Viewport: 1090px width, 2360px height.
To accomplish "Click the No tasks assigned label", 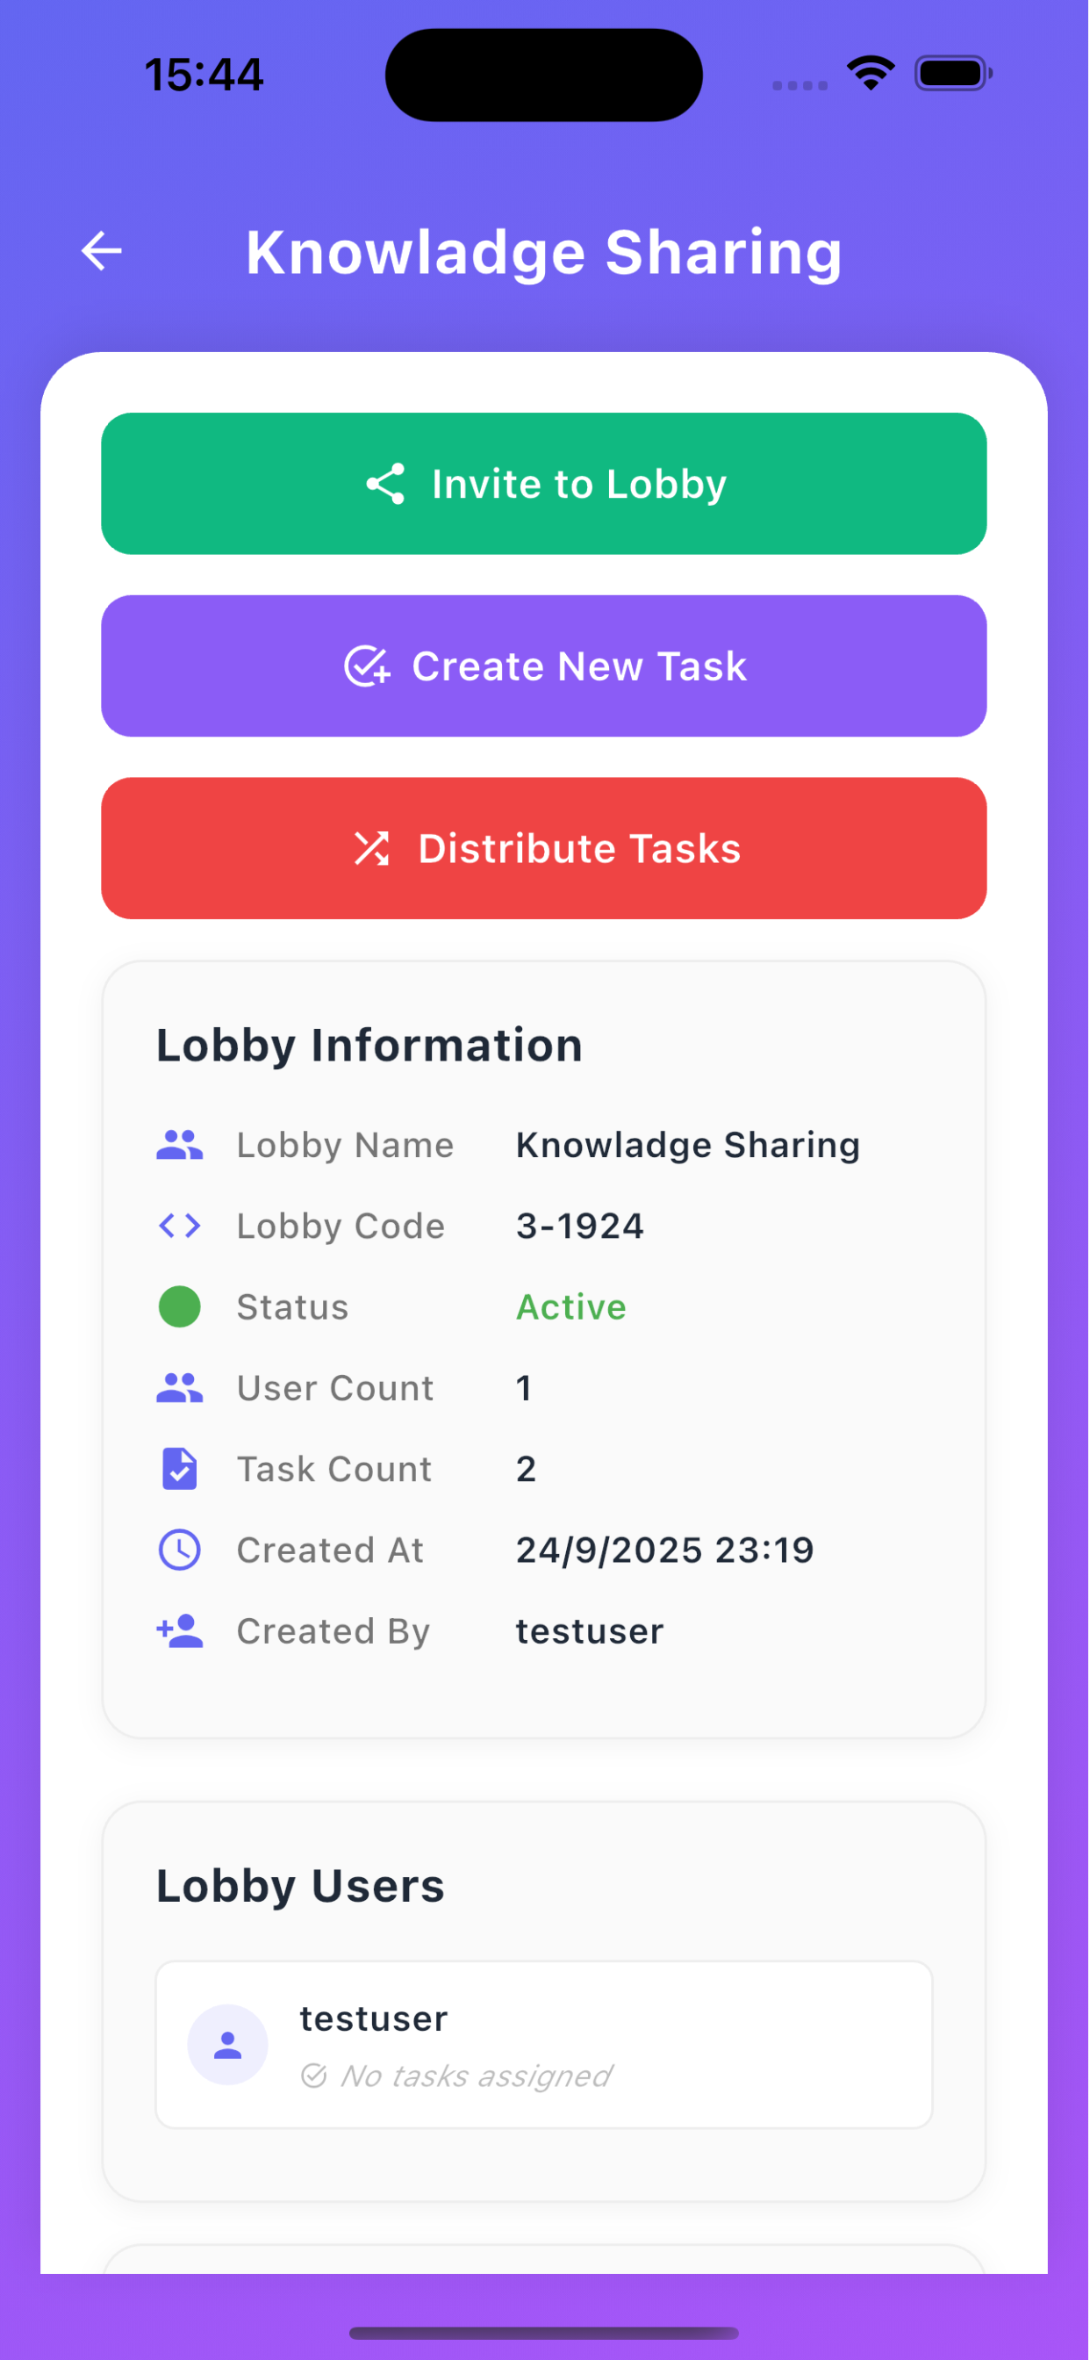I will (x=475, y=2075).
